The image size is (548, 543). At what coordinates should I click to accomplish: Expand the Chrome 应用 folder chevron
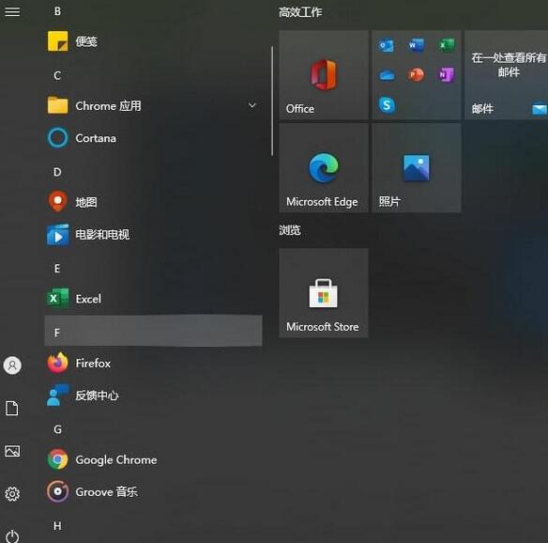click(252, 105)
